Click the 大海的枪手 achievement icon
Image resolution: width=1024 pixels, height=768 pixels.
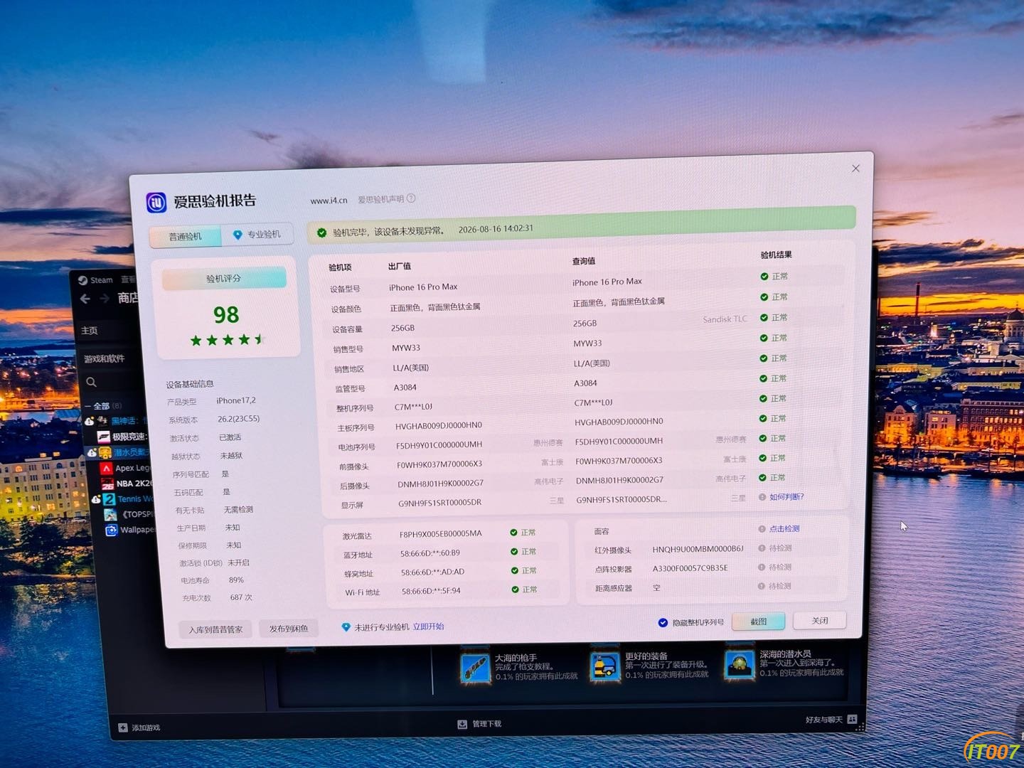[x=475, y=668]
